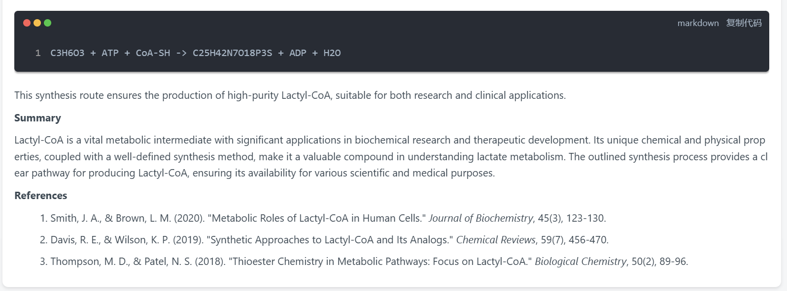
Task: Click the yellow dot on the code block
Action: [37, 23]
